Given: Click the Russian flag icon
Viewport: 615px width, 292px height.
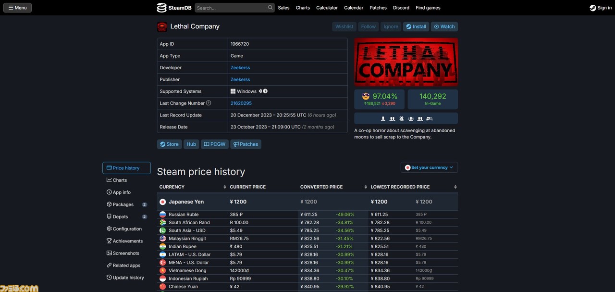Looking at the screenshot, I should [x=163, y=215].
